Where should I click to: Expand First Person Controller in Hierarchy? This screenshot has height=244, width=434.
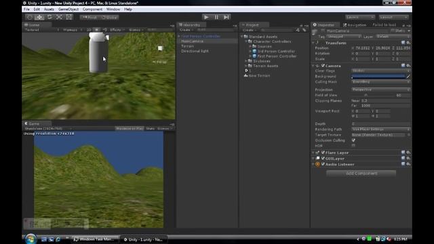pos(179,36)
